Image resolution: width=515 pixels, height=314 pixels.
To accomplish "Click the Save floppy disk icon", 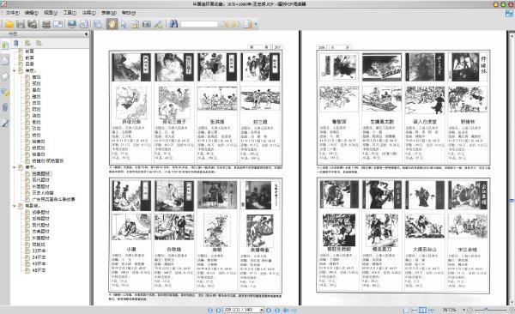I will pos(21,24).
